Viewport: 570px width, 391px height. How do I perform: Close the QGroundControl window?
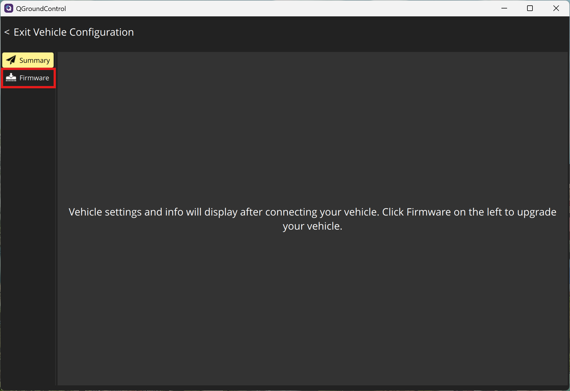coord(556,8)
